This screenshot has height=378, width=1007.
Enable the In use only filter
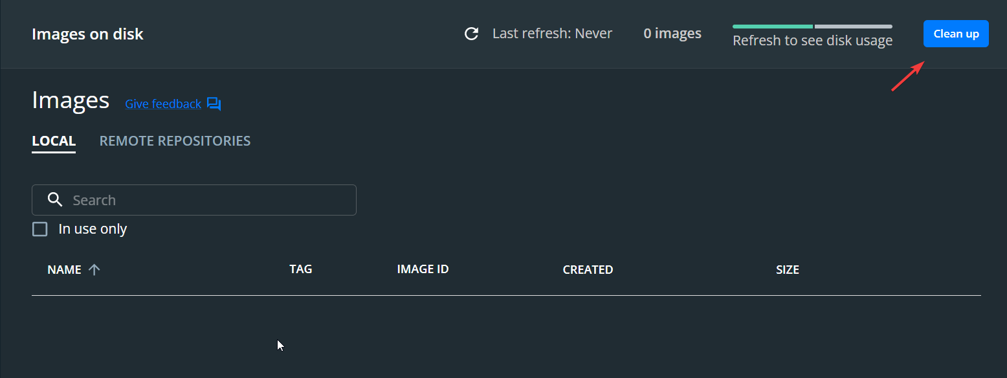click(x=39, y=228)
